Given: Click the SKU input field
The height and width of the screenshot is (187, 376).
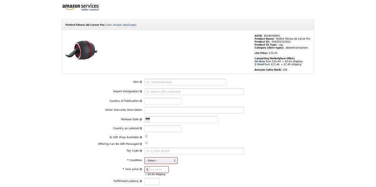Looking at the screenshot, I should click(x=185, y=82).
